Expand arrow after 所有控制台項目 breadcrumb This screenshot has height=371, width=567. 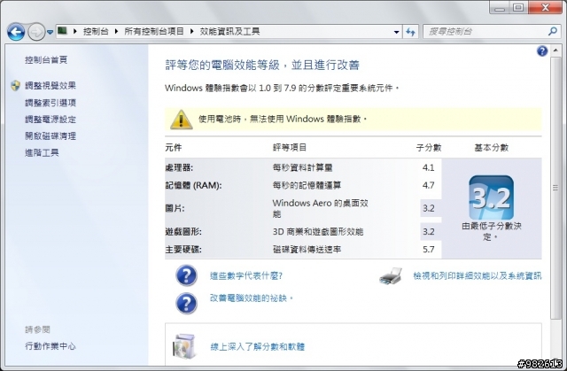pos(192,31)
